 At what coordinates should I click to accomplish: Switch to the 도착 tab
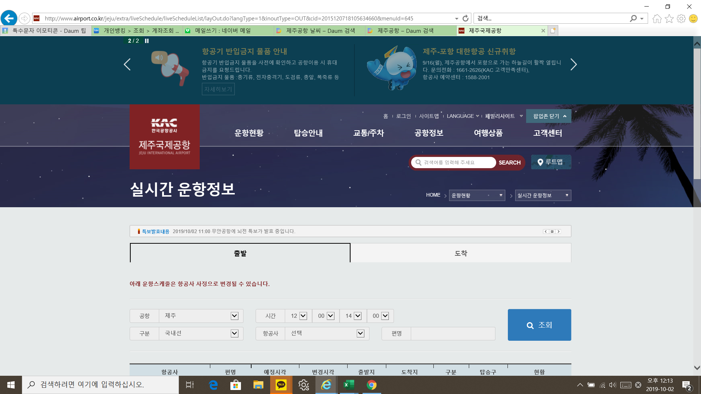[461, 253]
